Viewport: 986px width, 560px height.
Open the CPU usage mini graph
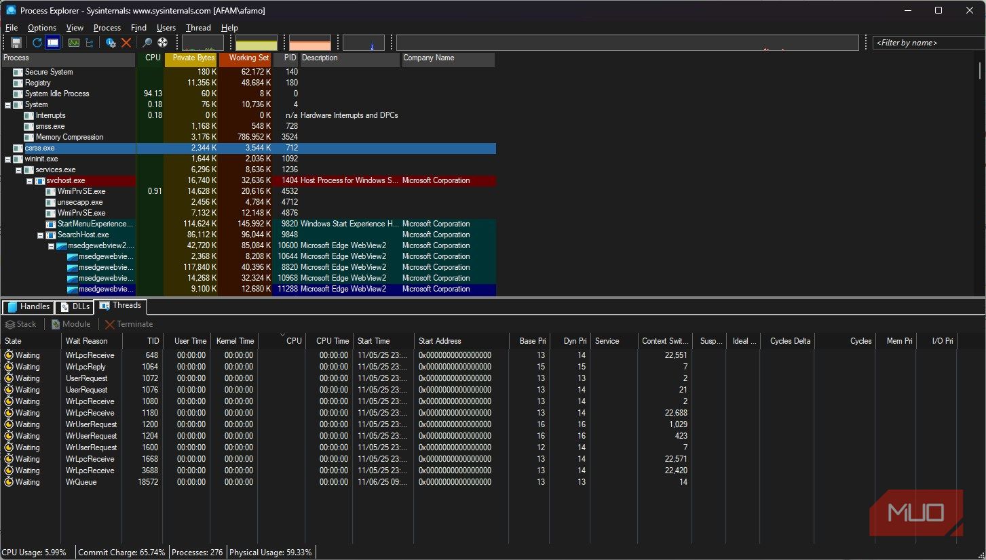coord(202,43)
